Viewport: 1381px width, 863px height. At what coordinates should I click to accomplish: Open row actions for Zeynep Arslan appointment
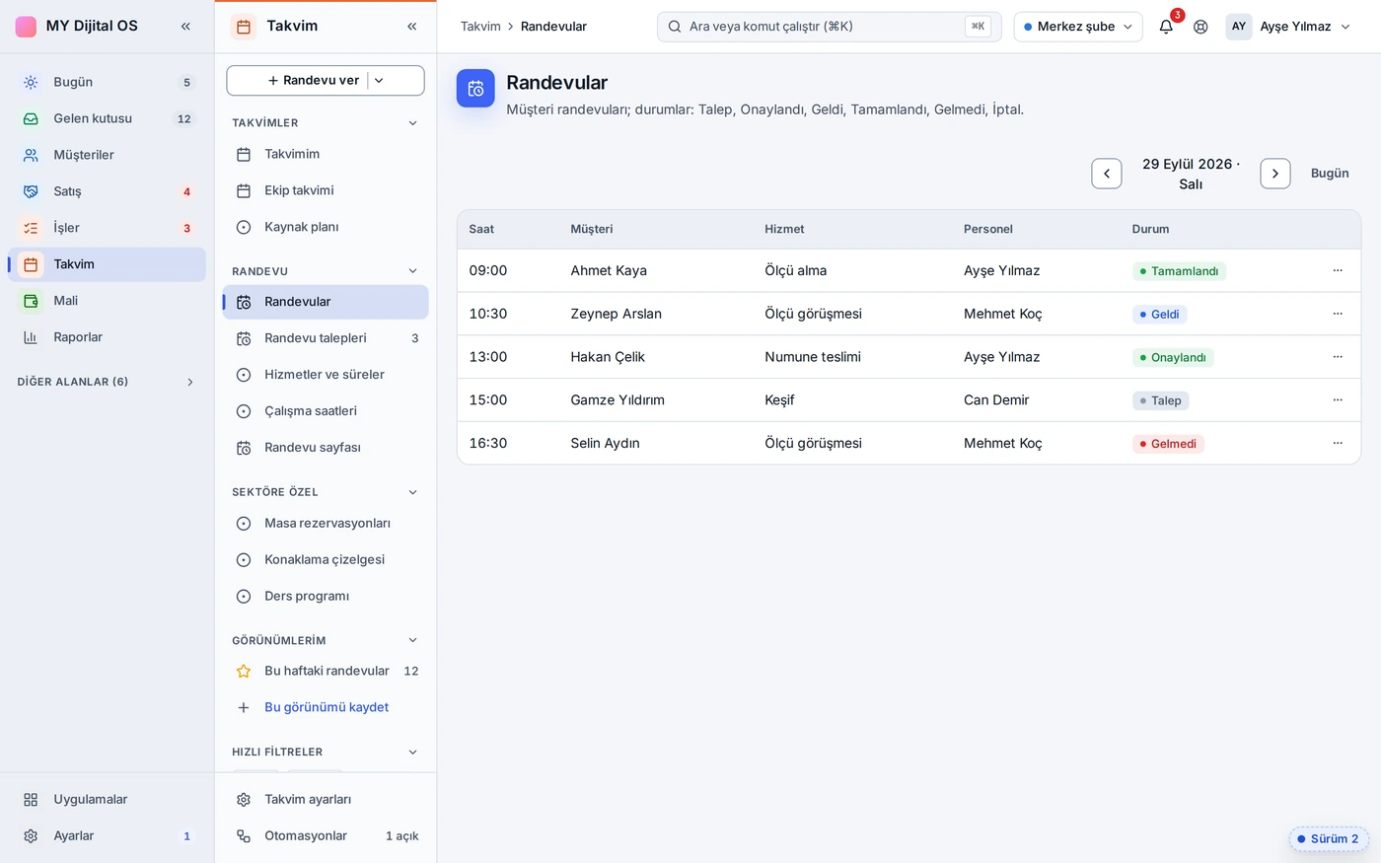[x=1338, y=314]
